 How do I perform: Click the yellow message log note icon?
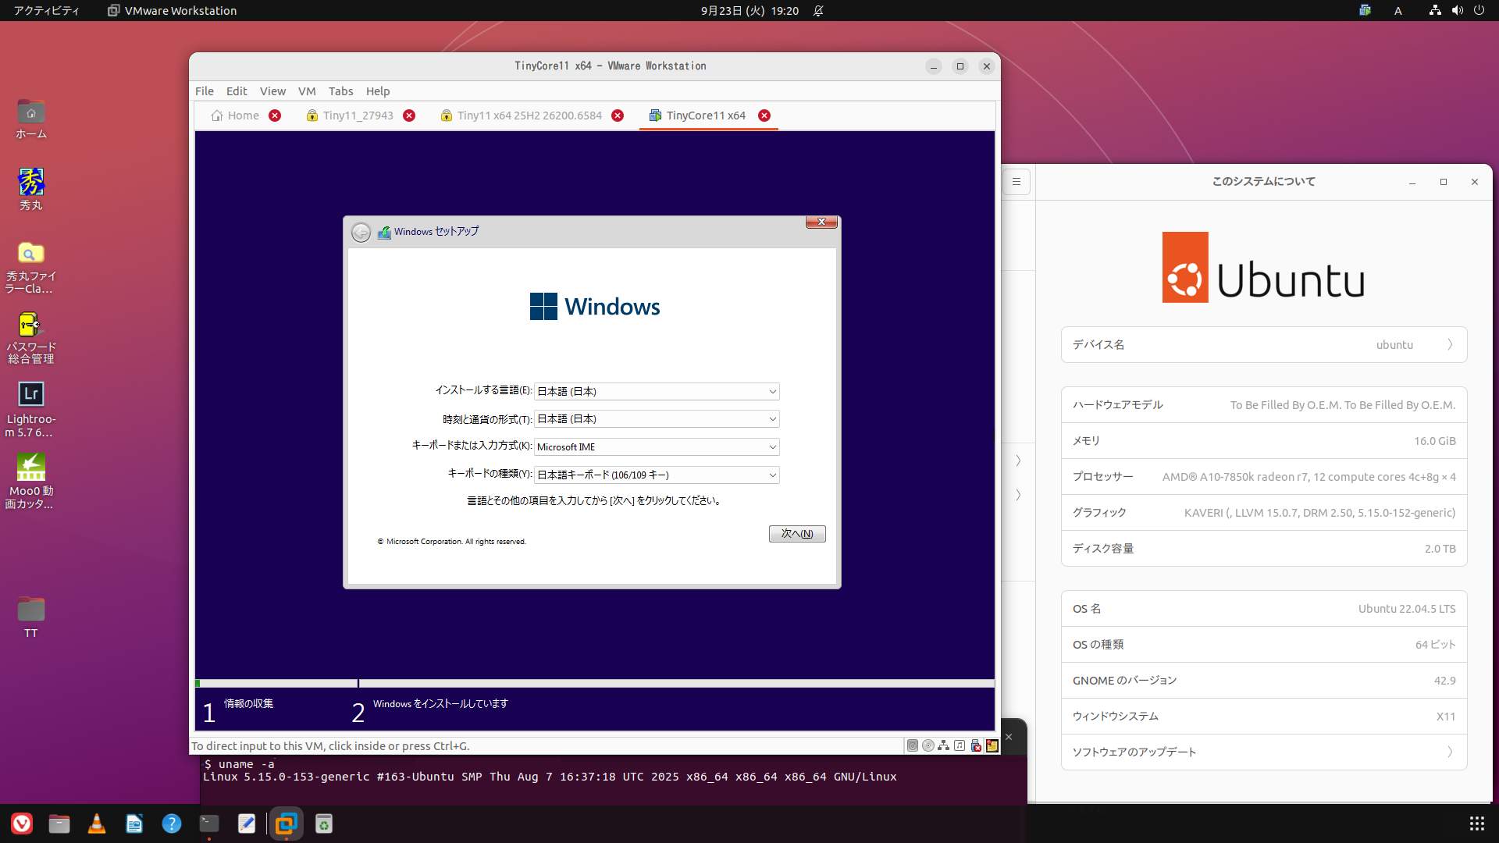click(x=992, y=745)
